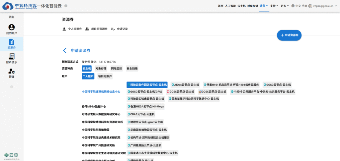Click the 申请资源券 page heading
The image size is (340, 161).
pos(81,51)
